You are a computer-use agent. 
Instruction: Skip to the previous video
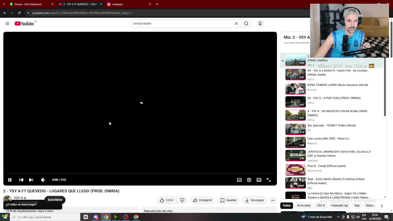21,180
